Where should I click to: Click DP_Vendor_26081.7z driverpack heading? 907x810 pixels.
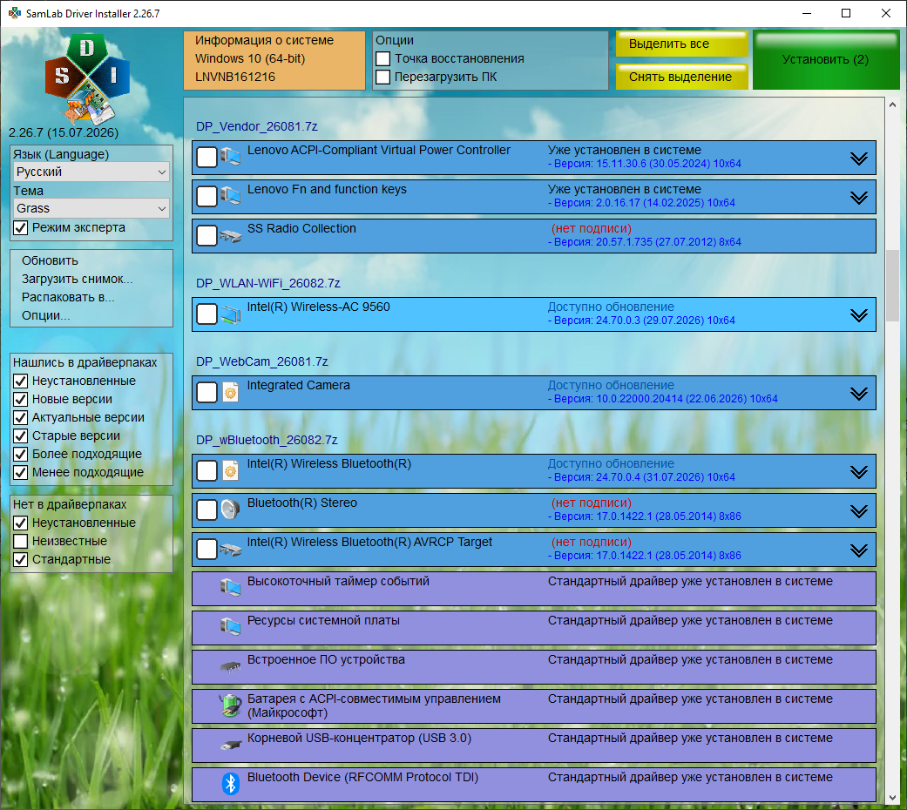pos(256,126)
